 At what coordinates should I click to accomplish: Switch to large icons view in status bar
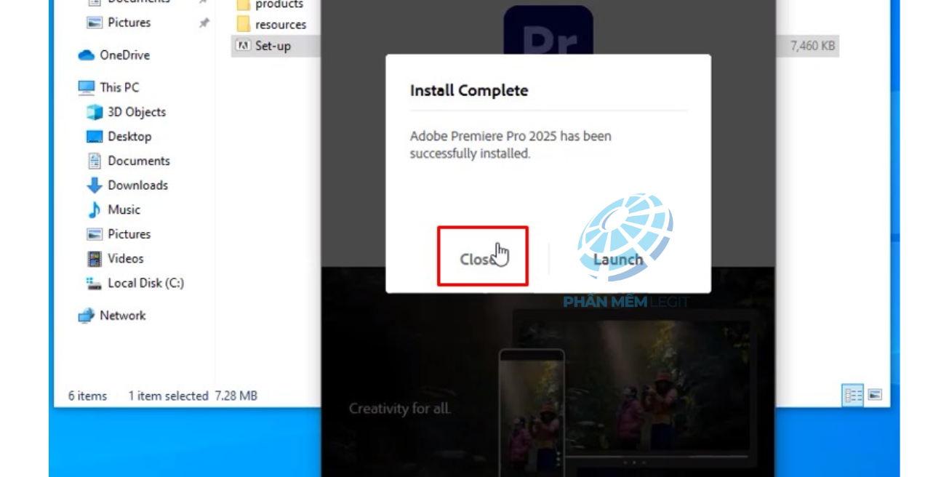coord(875,395)
